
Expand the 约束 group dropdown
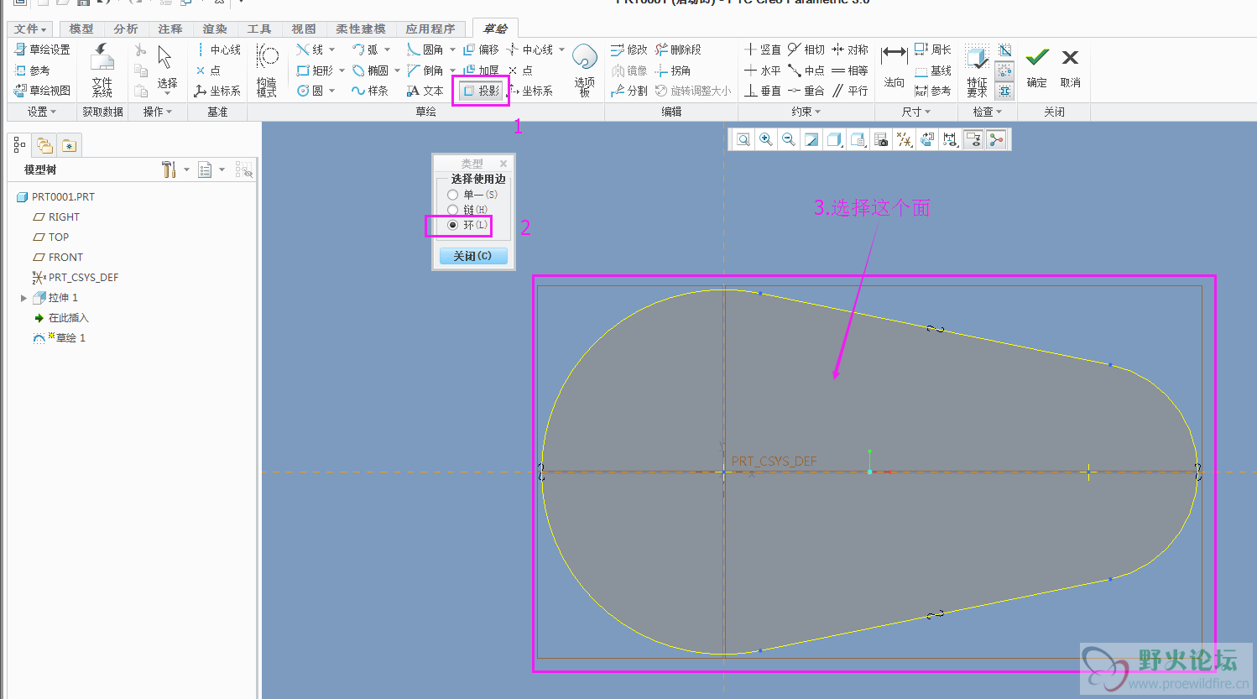[x=806, y=112]
